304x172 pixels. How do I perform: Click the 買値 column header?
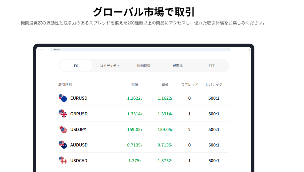pyautogui.click(x=165, y=85)
